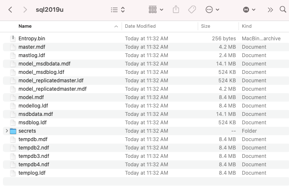Open the list view switcher dropdown
The height and width of the screenshot is (186, 289).
tap(118, 10)
